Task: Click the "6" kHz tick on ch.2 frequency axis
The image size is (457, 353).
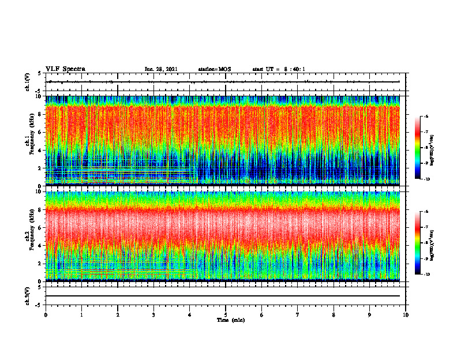Action: (x=40, y=228)
